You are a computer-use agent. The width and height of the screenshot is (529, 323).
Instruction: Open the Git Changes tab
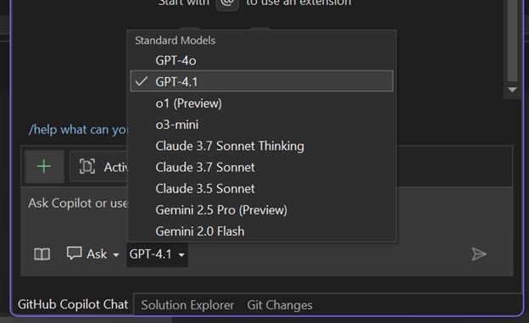coord(280,305)
